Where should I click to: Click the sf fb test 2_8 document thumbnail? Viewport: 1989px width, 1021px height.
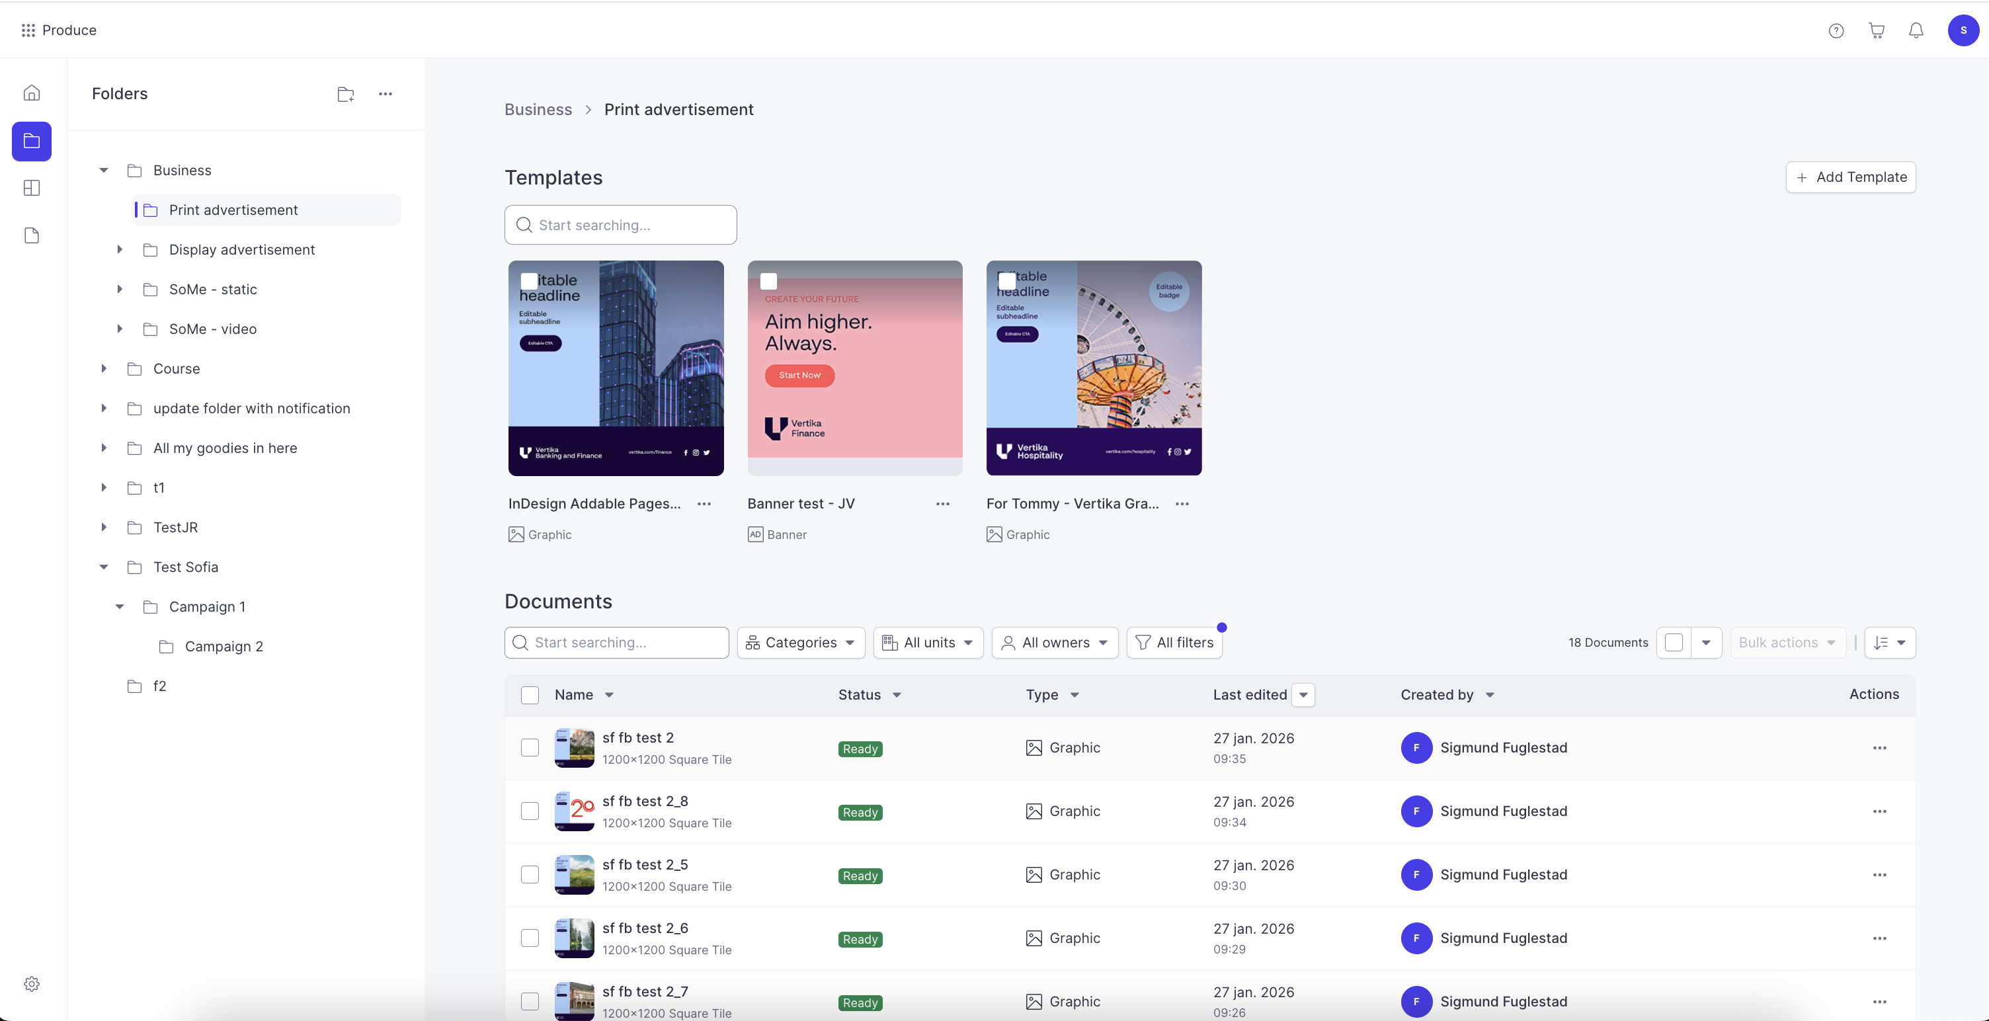click(x=575, y=811)
